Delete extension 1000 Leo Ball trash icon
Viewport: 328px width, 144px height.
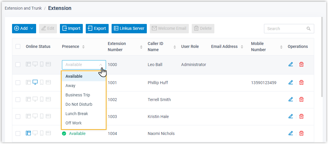(301, 64)
